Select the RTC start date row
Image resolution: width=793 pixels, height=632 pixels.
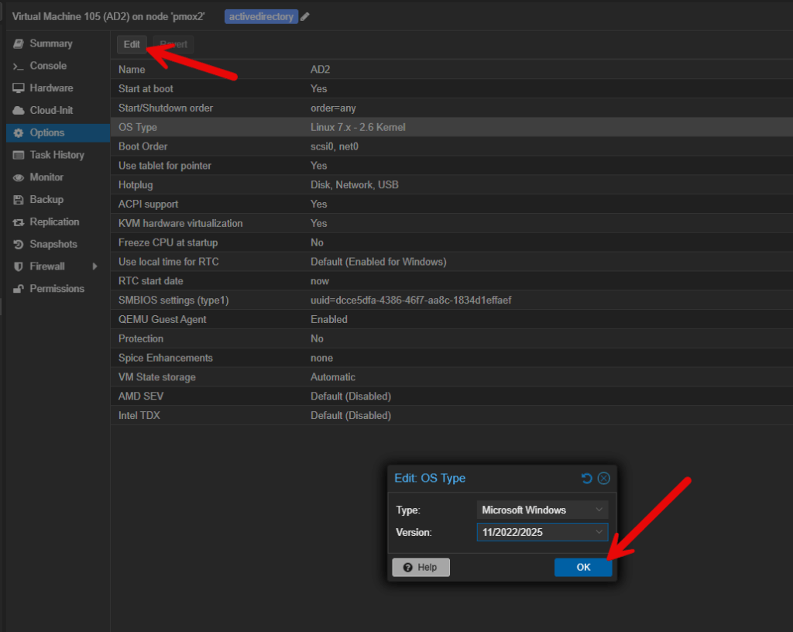pos(451,280)
